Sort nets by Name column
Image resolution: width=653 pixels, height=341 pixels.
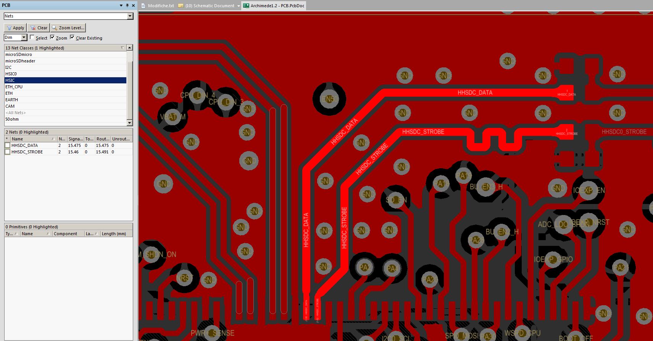[34, 139]
